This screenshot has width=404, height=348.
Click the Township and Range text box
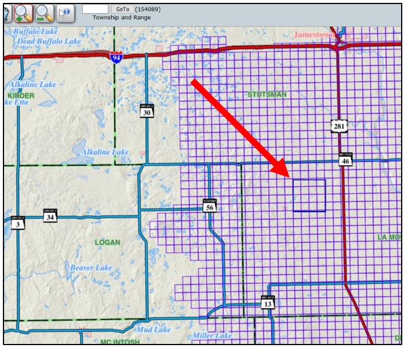pyautogui.click(x=95, y=9)
